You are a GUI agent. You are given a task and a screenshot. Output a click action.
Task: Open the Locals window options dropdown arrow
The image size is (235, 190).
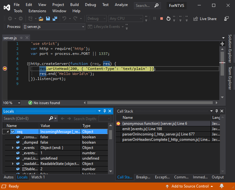click(99, 111)
